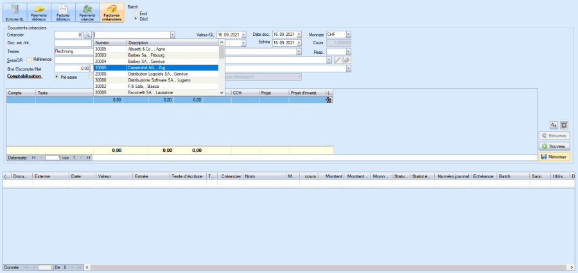Click the eraser icon beside SwissQR field
This screenshot has height=273, width=578.
click(x=347, y=60)
